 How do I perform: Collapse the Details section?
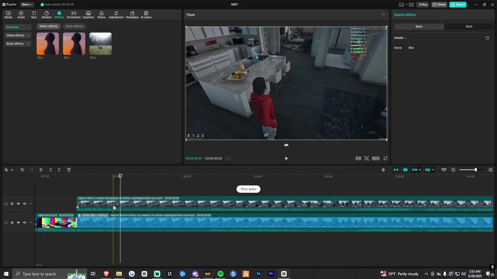tap(405, 38)
